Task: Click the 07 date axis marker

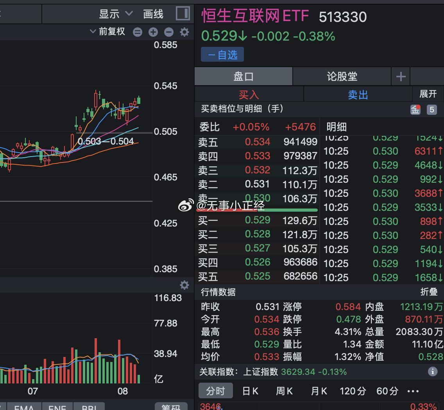Action: tap(33, 391)
